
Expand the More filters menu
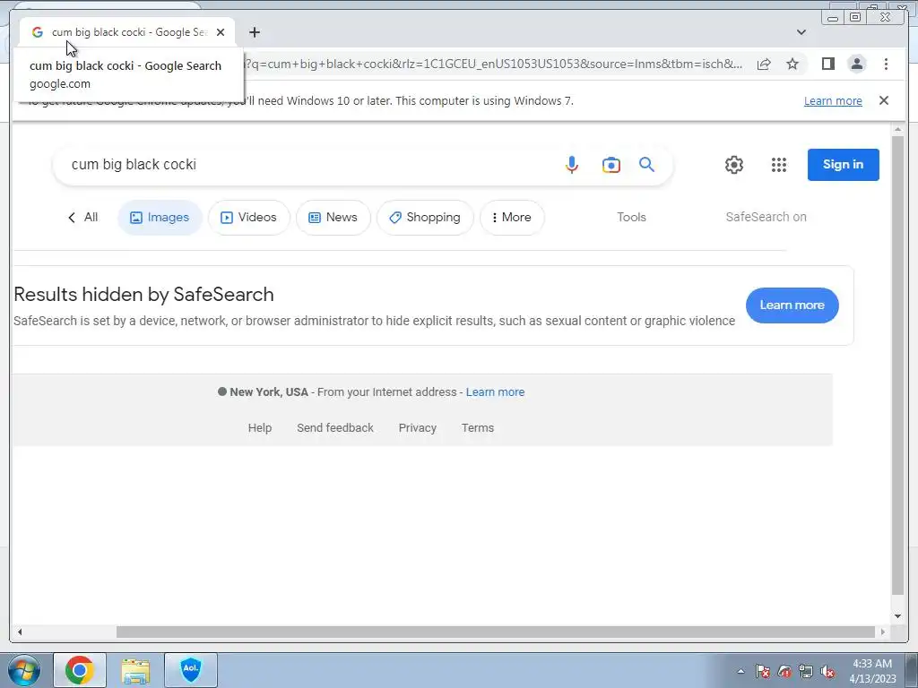click(x=512, y=218)
